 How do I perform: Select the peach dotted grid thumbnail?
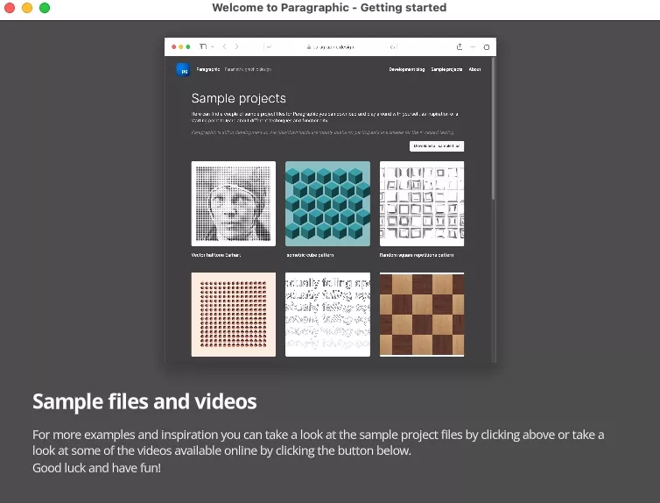click(234, 315)
